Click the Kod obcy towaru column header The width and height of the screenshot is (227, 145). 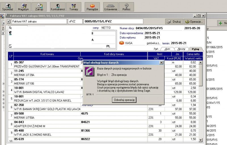[x=114, y=54]
